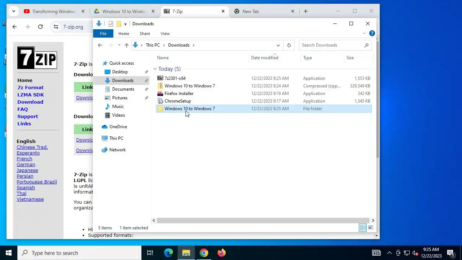Sort by the Name column header
Viewport: 462px width, 260px height.
202,58
